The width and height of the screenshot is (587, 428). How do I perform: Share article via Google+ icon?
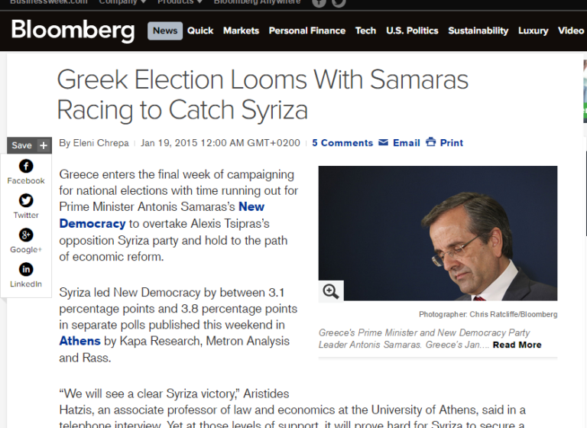pos(26,235)
